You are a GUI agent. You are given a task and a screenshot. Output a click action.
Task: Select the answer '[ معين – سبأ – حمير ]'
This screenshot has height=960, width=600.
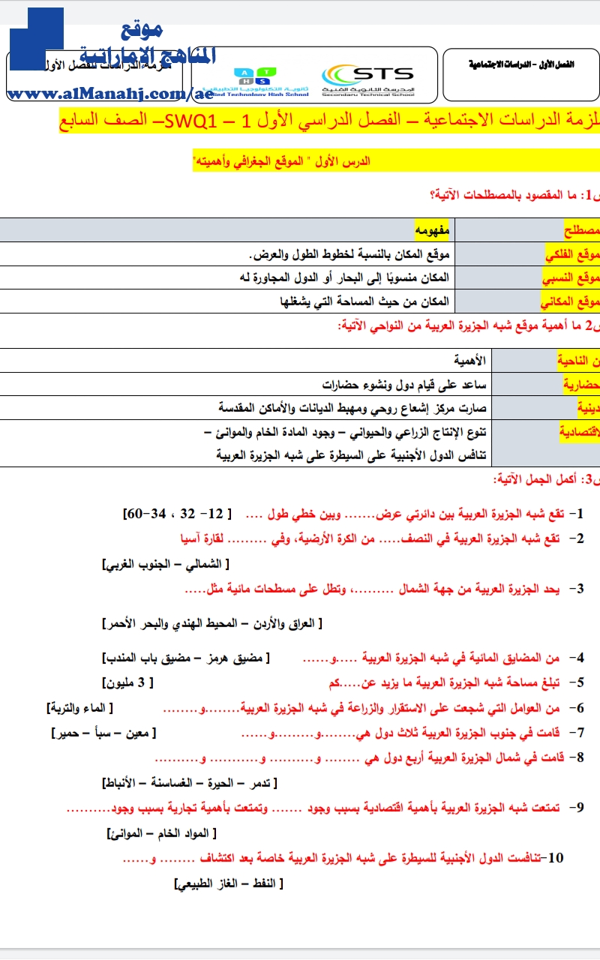(x=104, y=732)
